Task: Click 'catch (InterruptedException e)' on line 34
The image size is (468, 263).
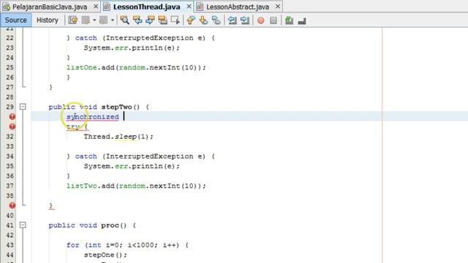Action: tap(140, 156)
